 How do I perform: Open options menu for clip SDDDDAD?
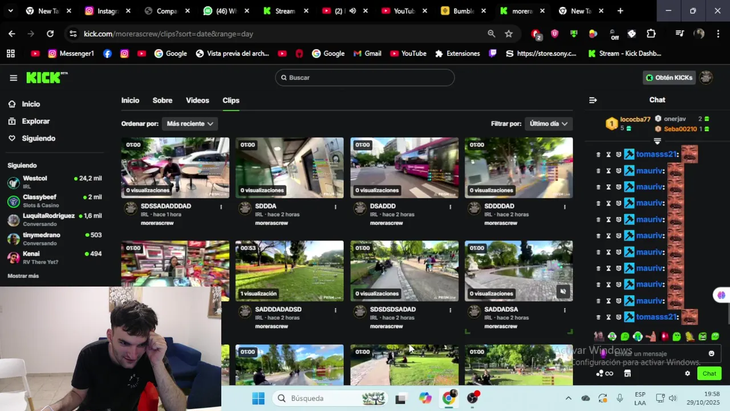(565, 207)
